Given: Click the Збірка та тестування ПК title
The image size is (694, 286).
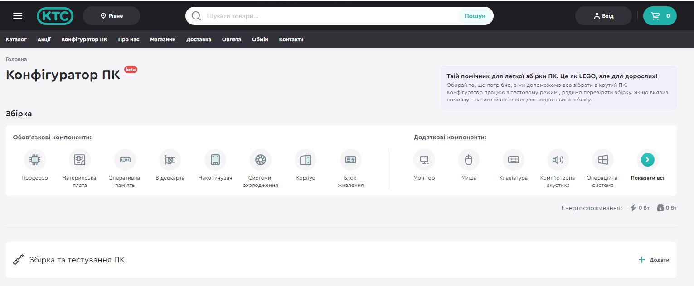Looking at the screenshot, I should pyautogui.click(x=77, y=260).
